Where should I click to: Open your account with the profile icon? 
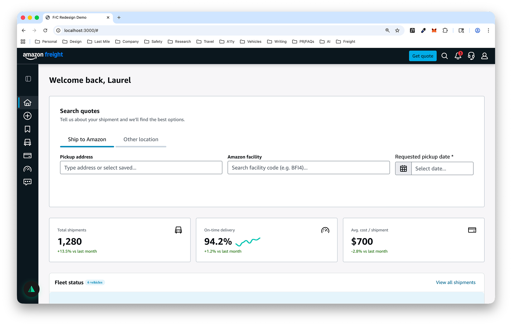[485, 56]
